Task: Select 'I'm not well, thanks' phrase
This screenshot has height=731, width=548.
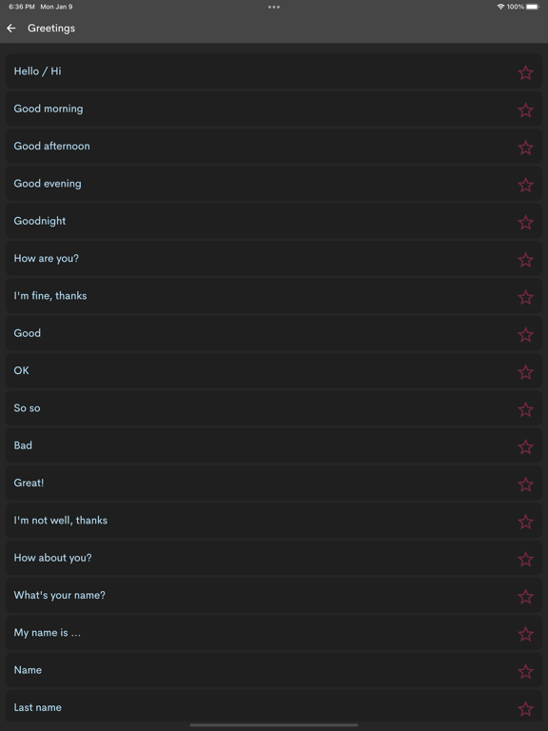Action: 274,521
